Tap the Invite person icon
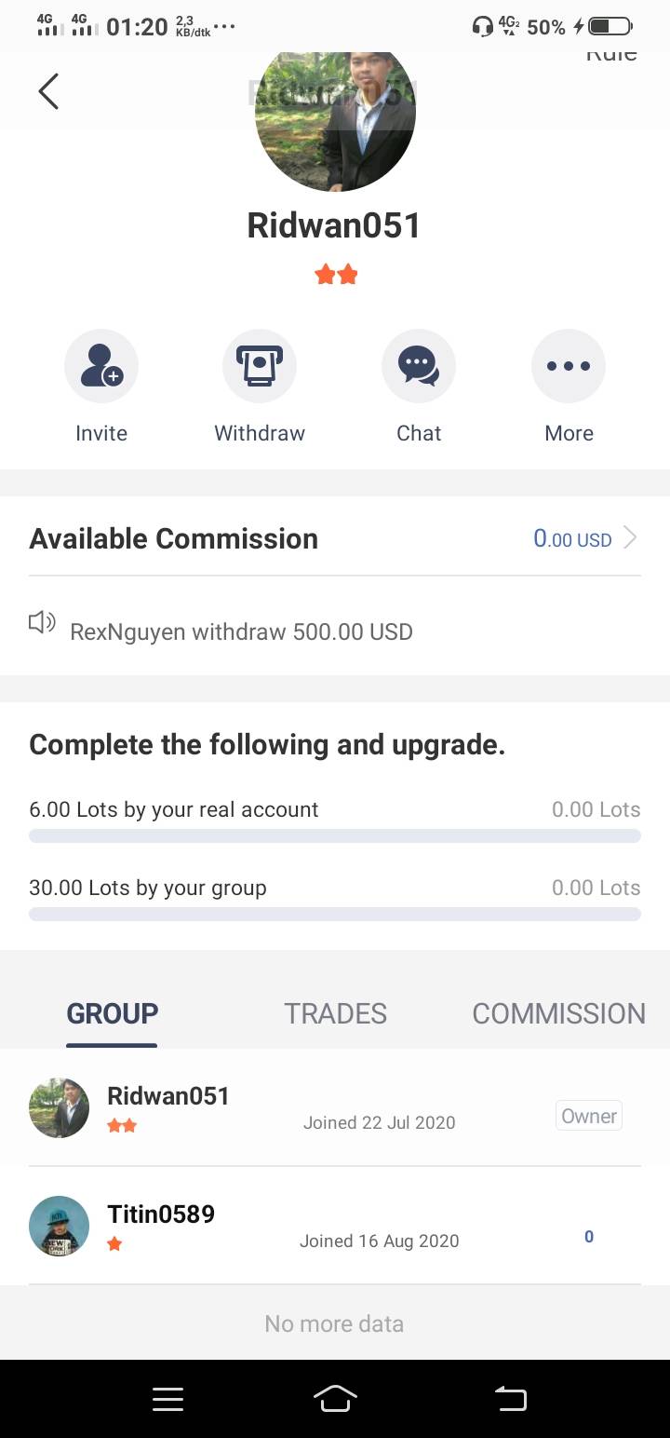 [x=101, y=366]
